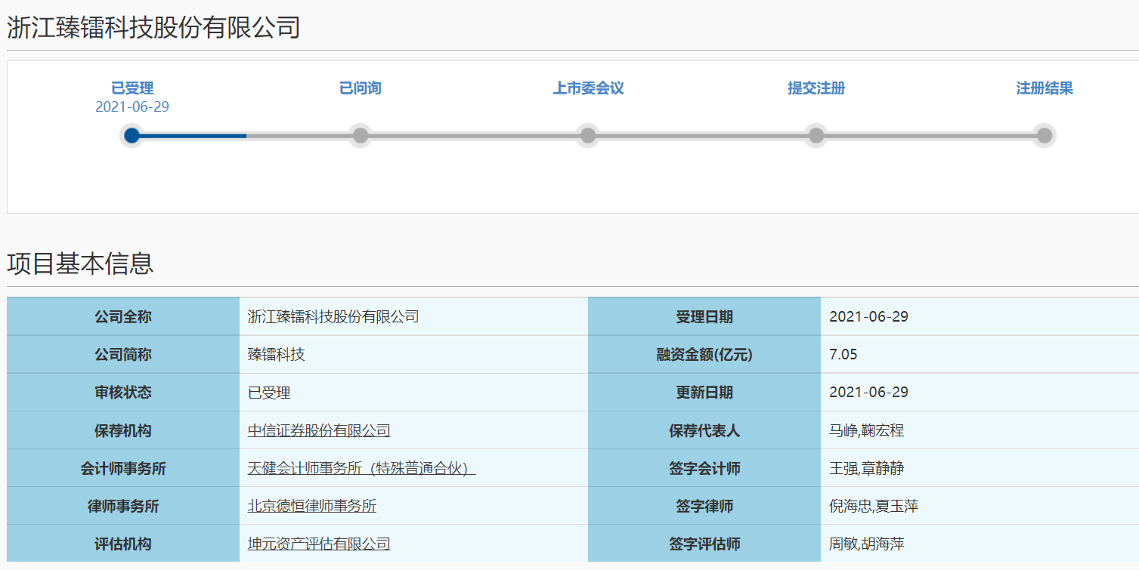Click the 受理日期 value 2021-06-29

[x=869, y=317]
